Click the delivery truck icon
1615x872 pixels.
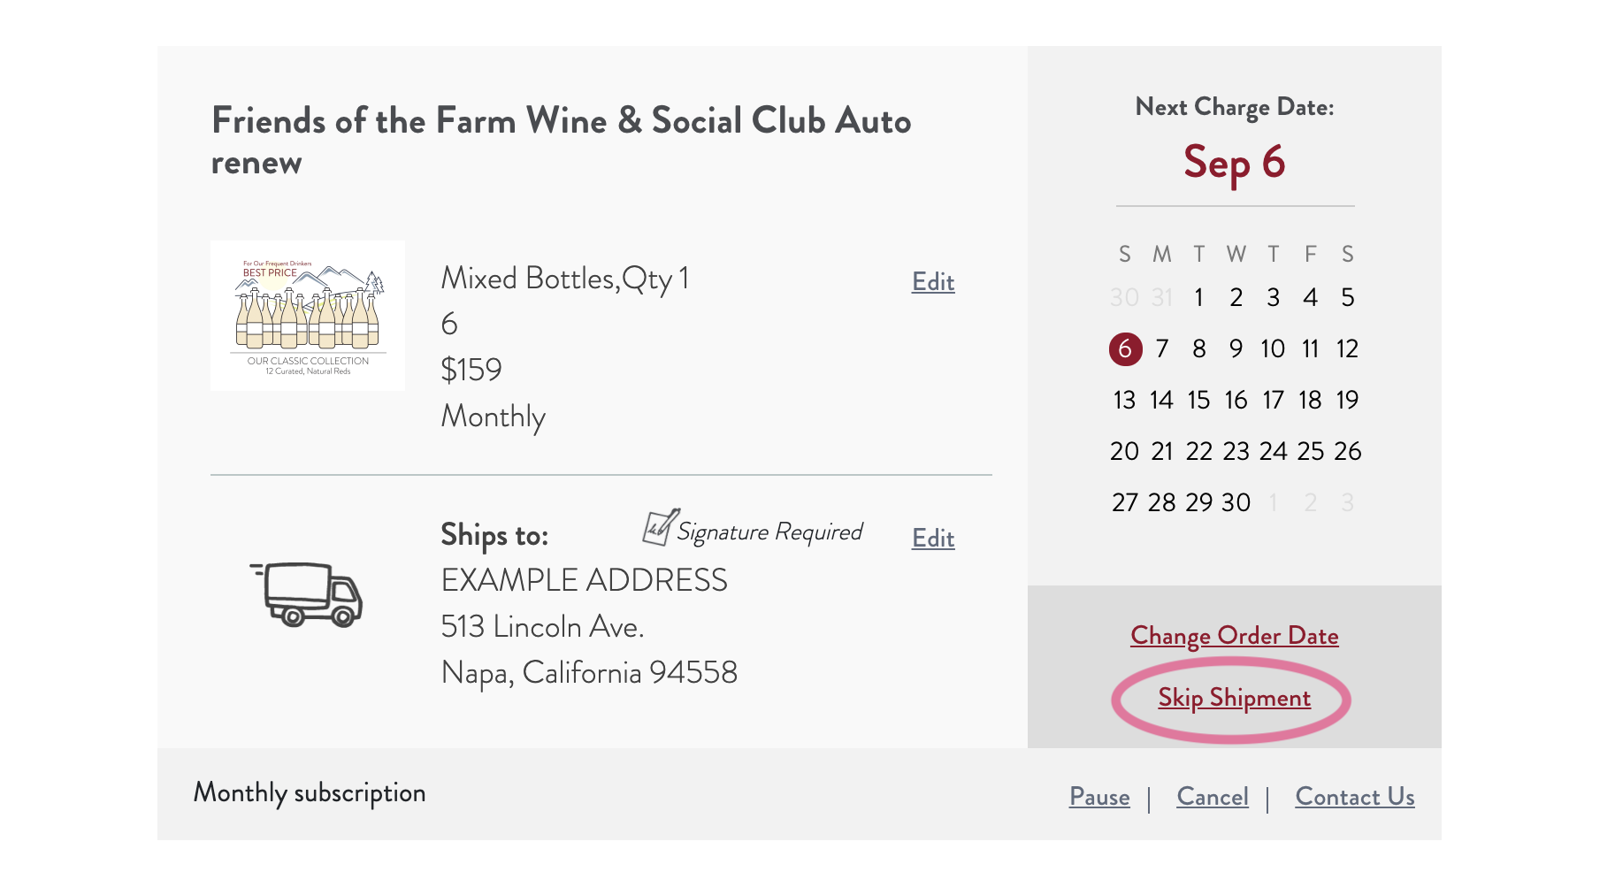(307, 594)
